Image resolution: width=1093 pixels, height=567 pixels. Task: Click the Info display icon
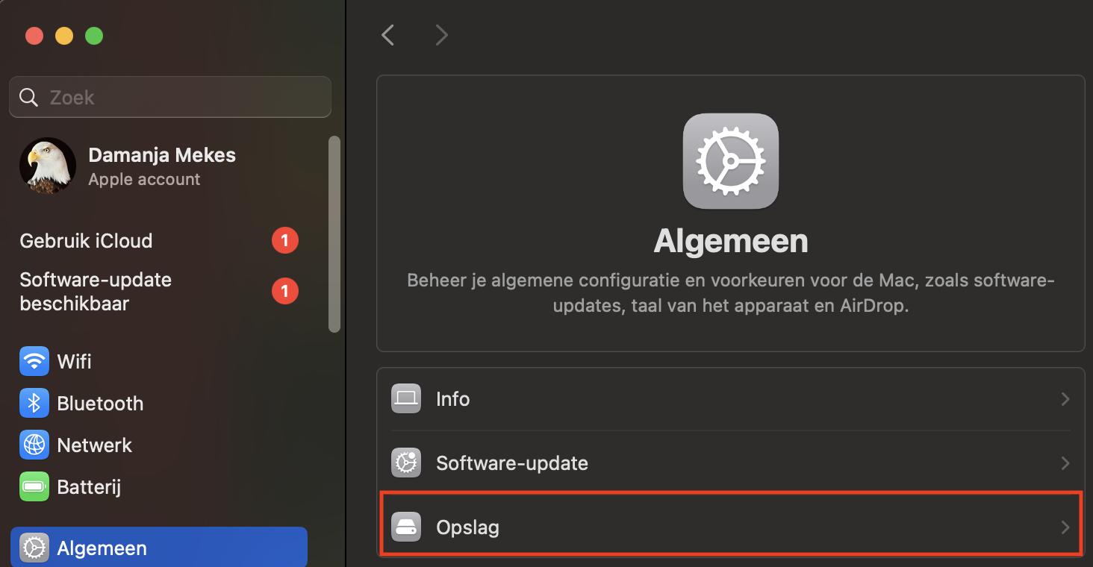(x=406, y=398)
